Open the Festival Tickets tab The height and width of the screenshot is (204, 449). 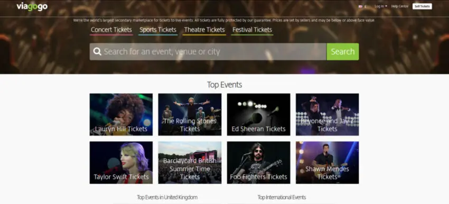coord(252,30)
